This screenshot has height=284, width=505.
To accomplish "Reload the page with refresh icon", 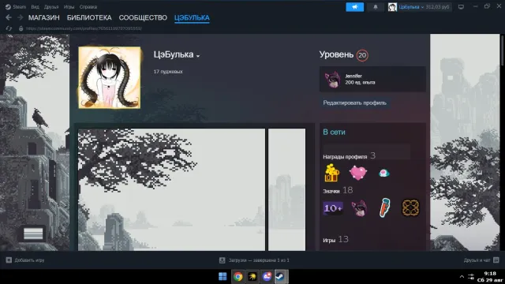I will (x=9, y=28).
